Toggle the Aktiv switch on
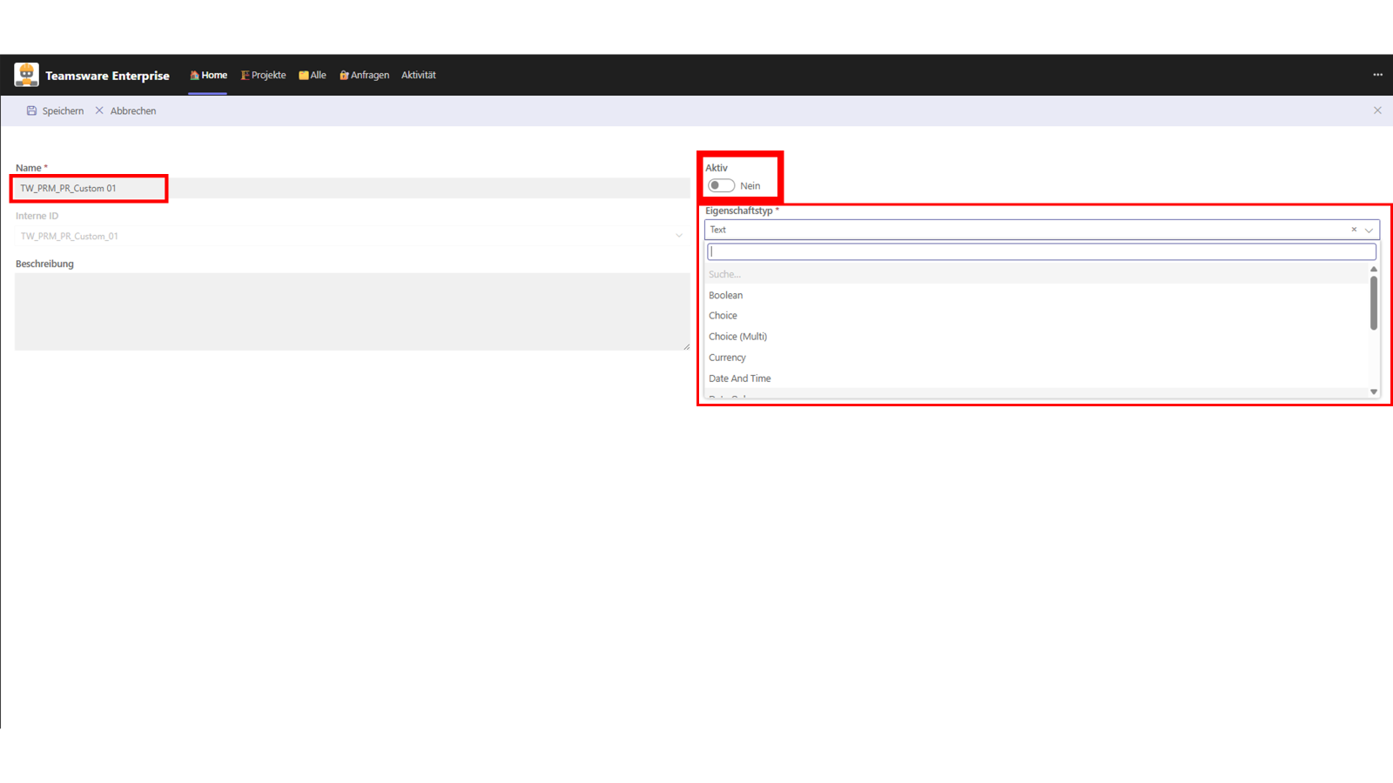Viewport: 1393px width, 783px height. click(x=721, y=185)
